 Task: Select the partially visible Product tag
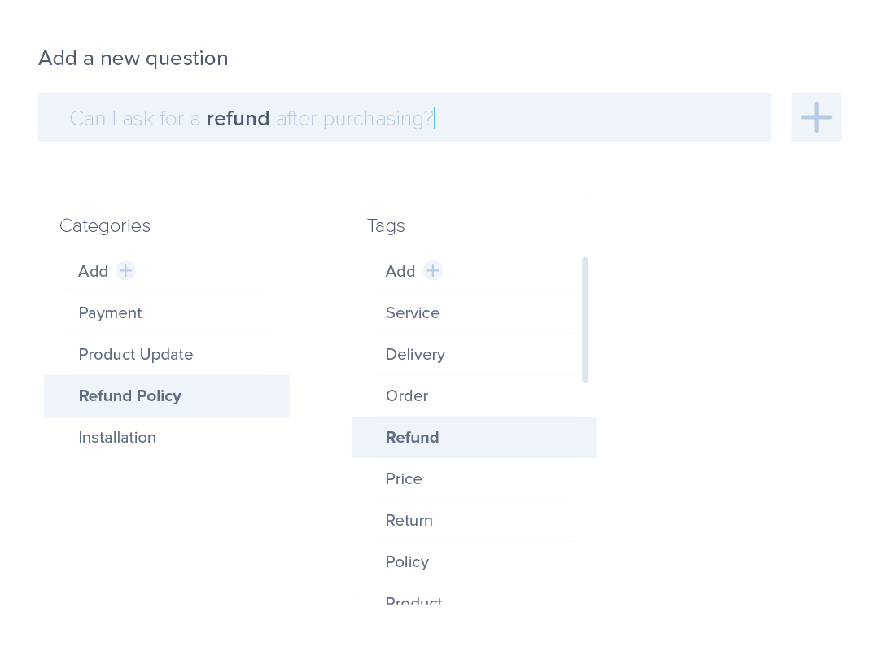pos(413,602)
